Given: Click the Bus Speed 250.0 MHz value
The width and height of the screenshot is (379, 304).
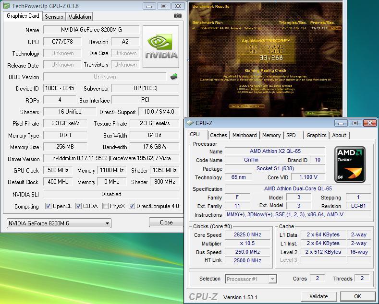Looking at the screenshot, I should pos(247,252).
